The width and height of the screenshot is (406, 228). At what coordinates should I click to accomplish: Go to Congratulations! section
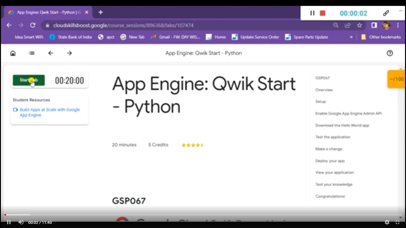point(330,196)
